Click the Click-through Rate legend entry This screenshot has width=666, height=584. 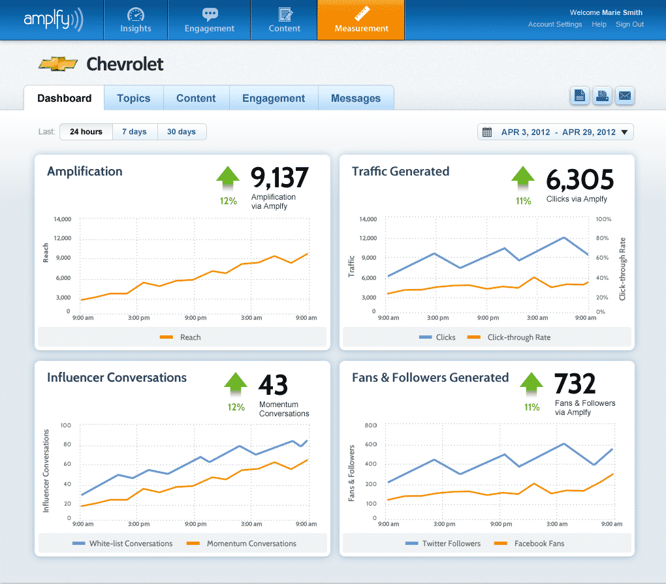pyautogui.click(x=518, y=337)
